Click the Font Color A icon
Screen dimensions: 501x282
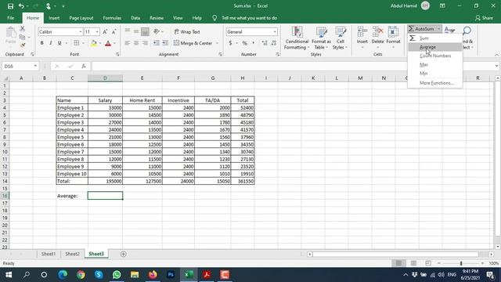tap(108, 43)
